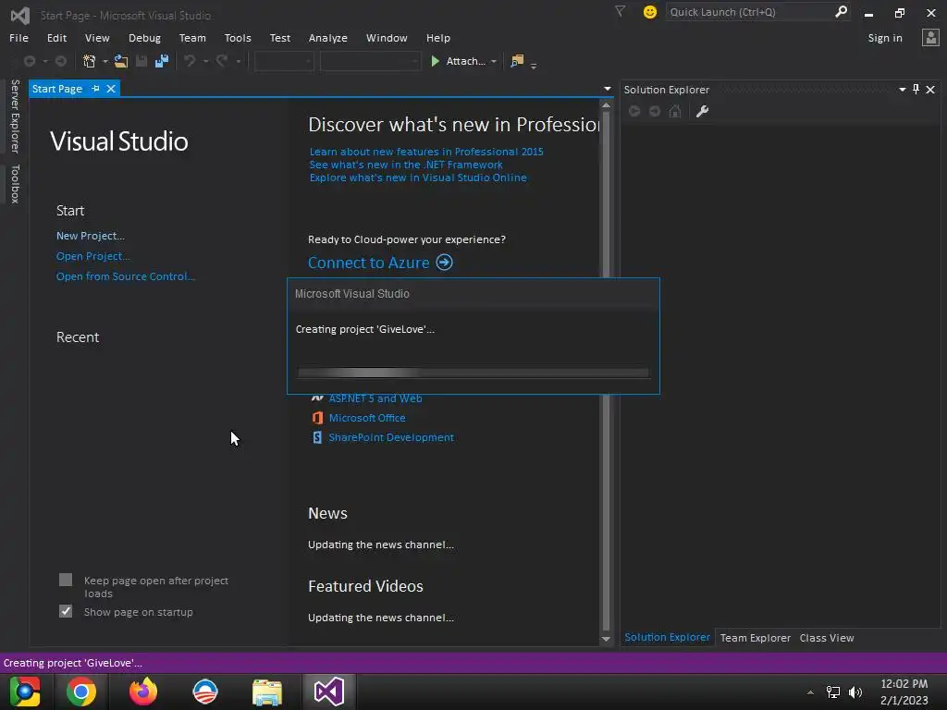Click the Connect to Azure arrow icon
Screen dimensions: 947x710
445,263
